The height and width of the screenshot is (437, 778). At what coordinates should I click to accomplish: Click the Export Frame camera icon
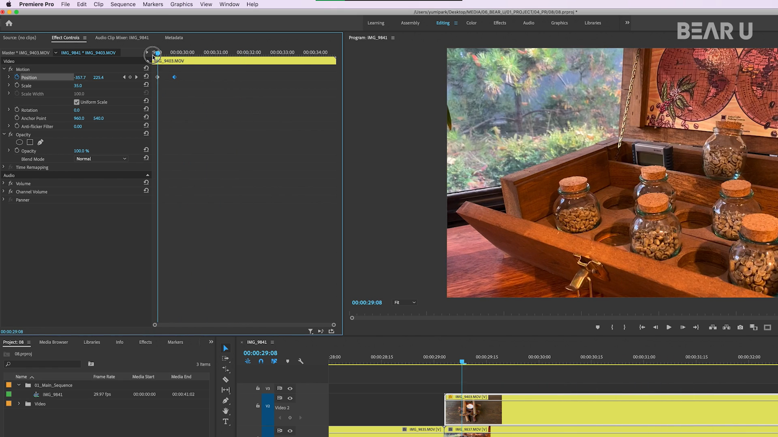coord(740,327)
